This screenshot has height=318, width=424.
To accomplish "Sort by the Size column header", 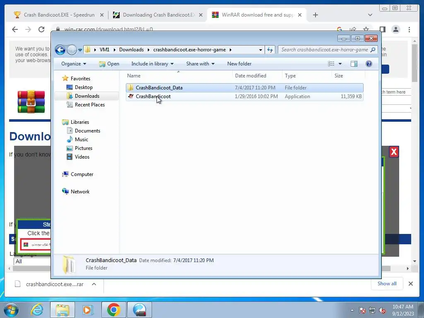I will (349, 76).
